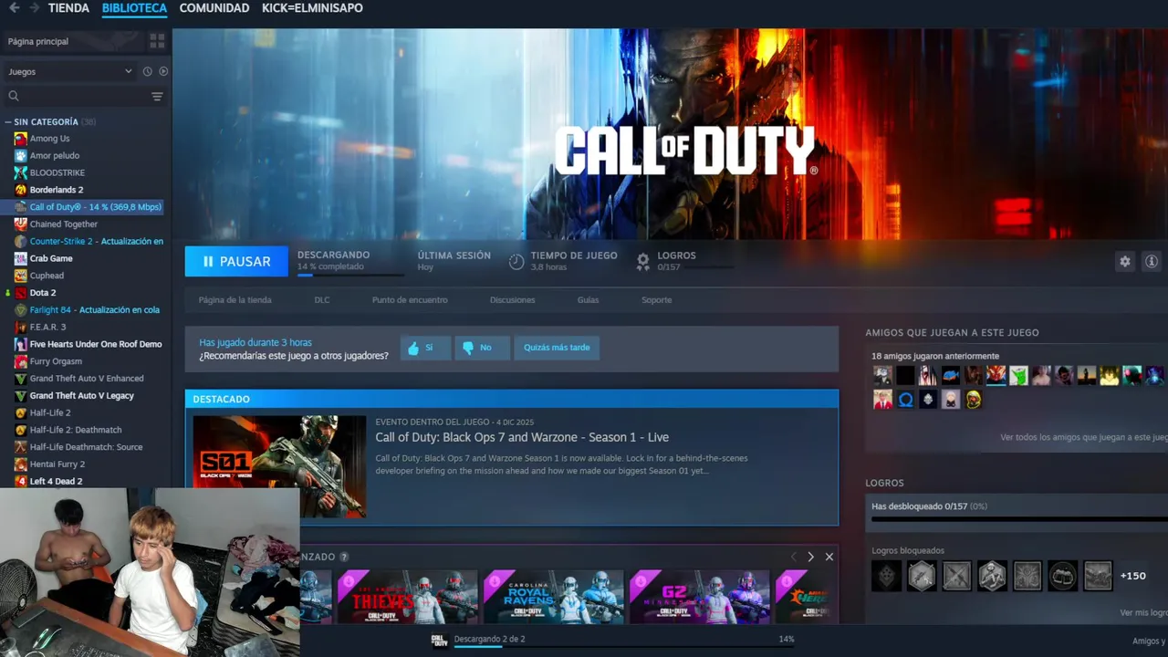Click the trophy Logros icon
The width and height of the screenshot is (1168, 657).
643,261
